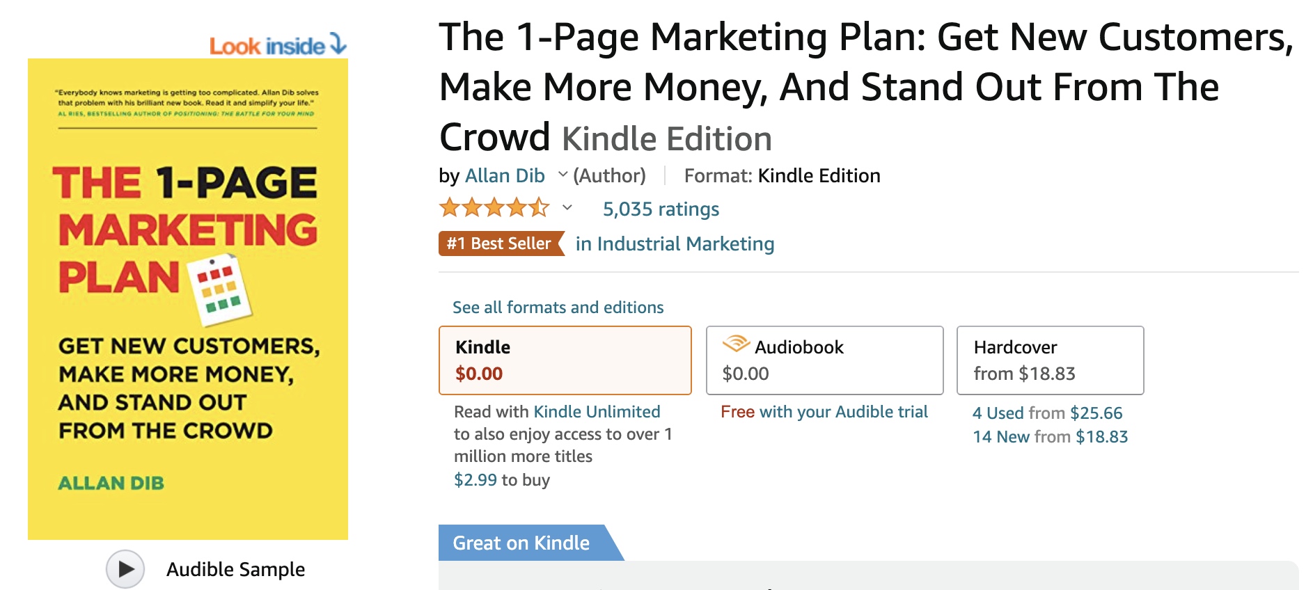Open the Industrial Marketing category link
Screen dimensions: 1313x590
coord(675,244)
